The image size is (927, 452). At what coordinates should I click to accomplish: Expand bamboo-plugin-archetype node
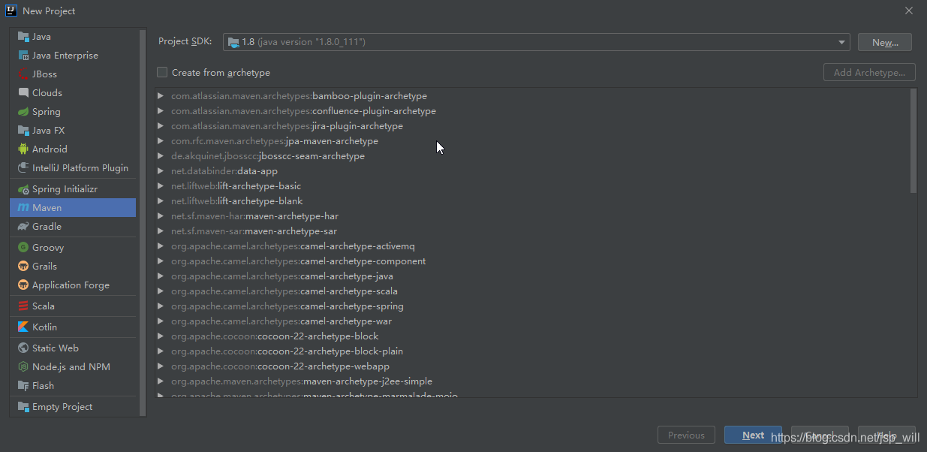161,96
